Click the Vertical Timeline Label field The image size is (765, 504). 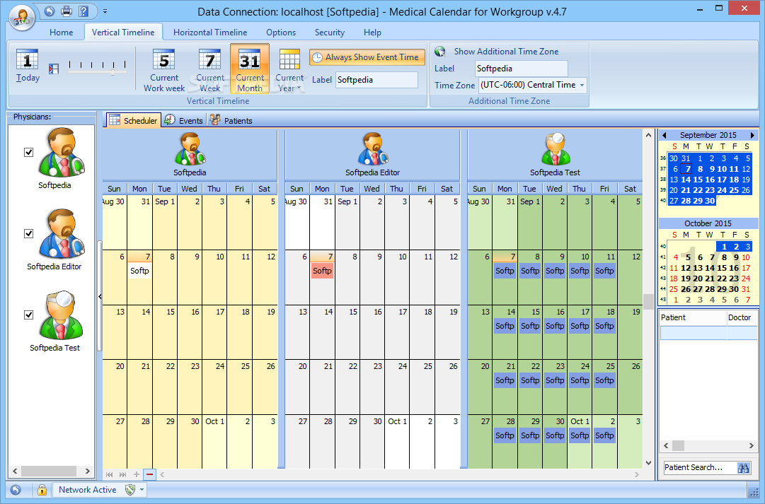click(x=376, y=80)
